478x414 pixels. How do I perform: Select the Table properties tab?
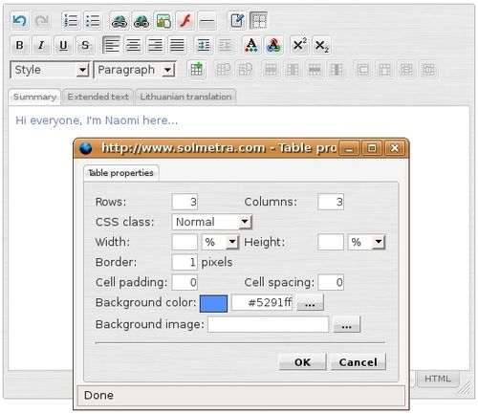(121, 173)
